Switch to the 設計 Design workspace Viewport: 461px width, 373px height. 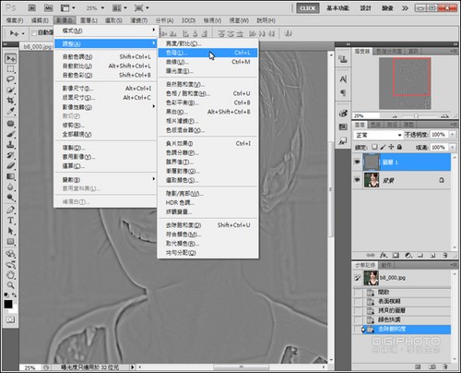click(365, 8)
